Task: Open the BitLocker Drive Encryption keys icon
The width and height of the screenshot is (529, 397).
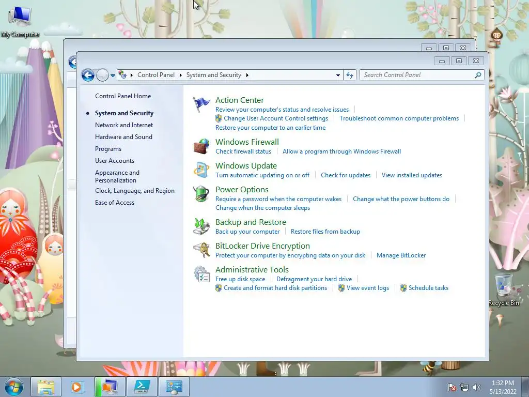Action: click(x=201, y=250)
